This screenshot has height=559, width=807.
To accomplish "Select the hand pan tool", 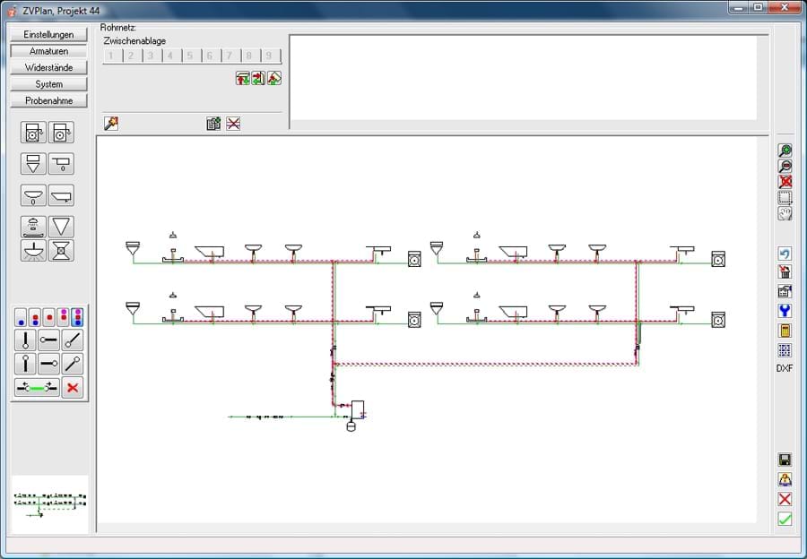I will tap(785, 213).
